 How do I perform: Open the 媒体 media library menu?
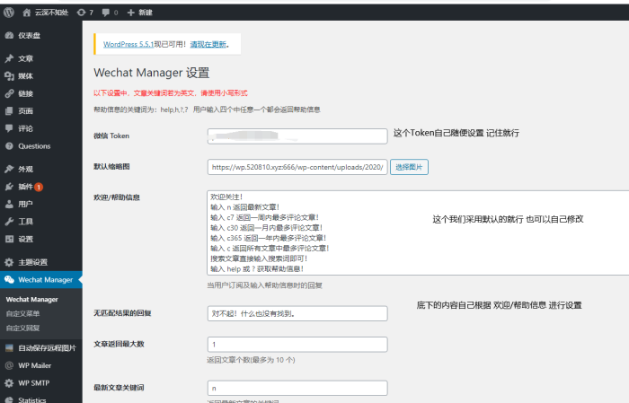point(26,75)
